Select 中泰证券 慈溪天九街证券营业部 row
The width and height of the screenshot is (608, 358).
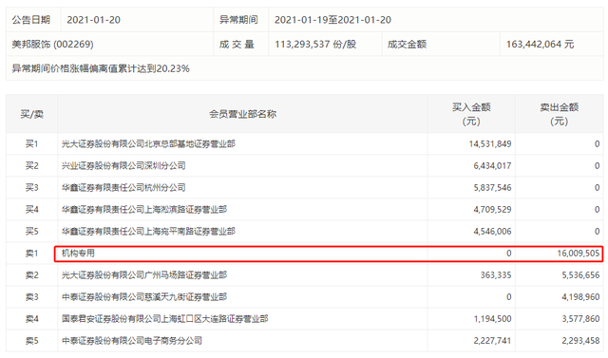304,297
